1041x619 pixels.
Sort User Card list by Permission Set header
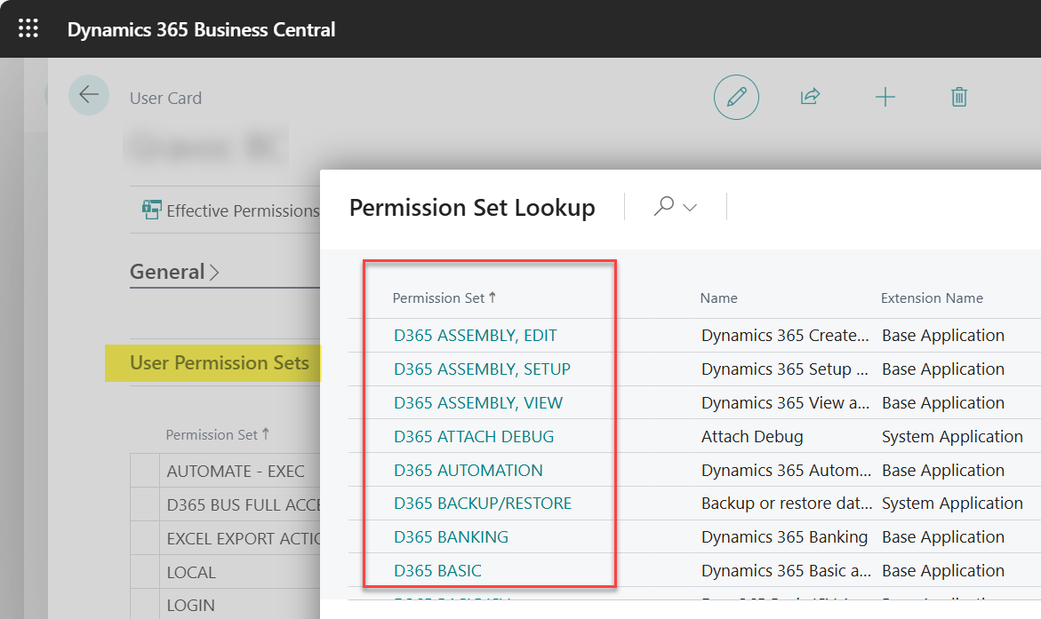point(217,434)
